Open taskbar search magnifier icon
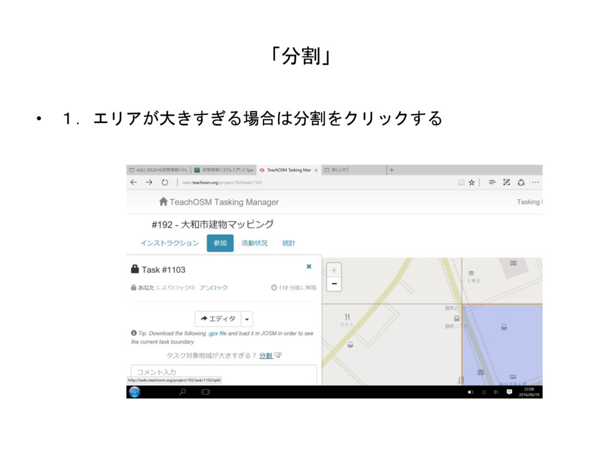The height and width of the screenshot is (451, 602). tap(183, 392)
